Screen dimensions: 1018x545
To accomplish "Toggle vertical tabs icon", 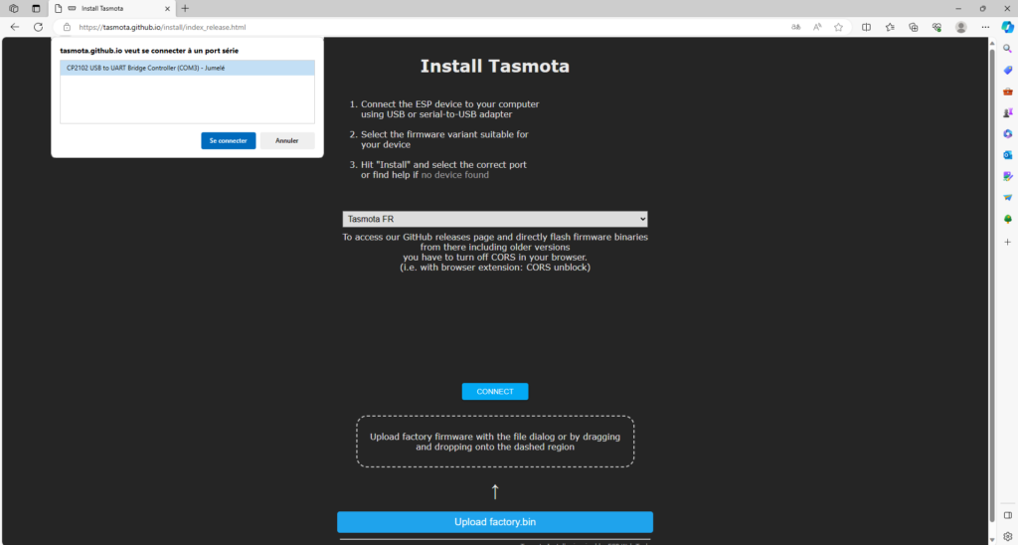I will tap(36, 8).
